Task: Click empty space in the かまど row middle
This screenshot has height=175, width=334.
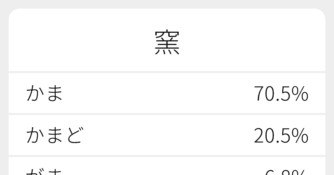Action: tap(167, 136)
